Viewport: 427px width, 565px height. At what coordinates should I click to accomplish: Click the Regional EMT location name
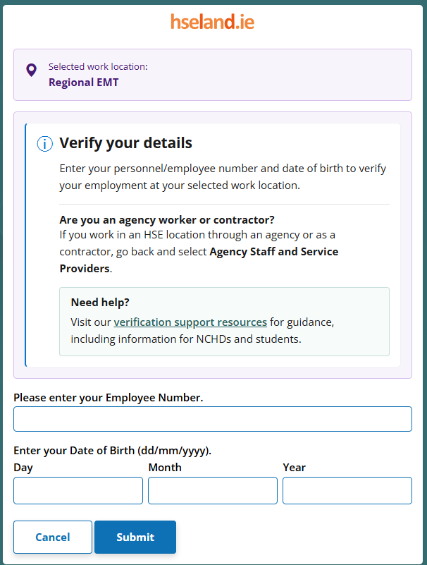[x=84, y=82]
